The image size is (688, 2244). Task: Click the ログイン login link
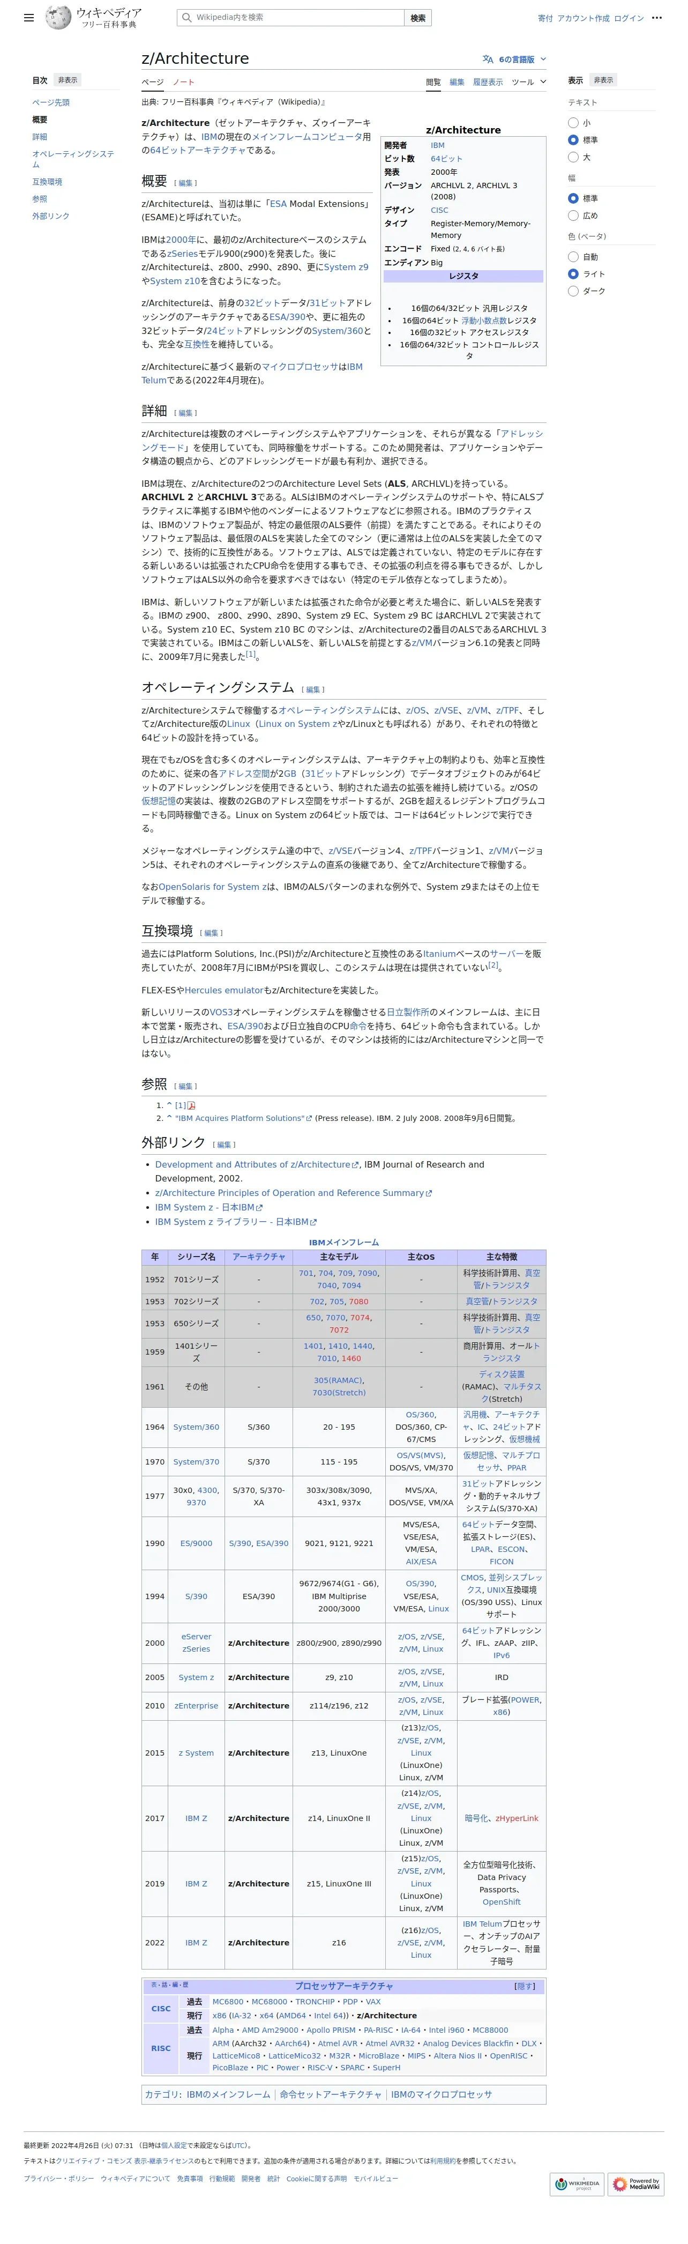tap(629, 18)
